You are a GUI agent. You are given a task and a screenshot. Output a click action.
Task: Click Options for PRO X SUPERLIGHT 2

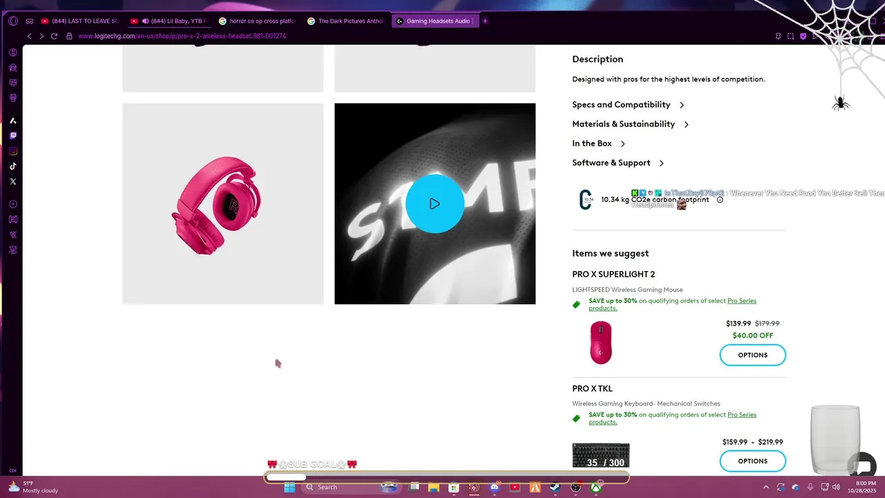(x=752, y=355)
